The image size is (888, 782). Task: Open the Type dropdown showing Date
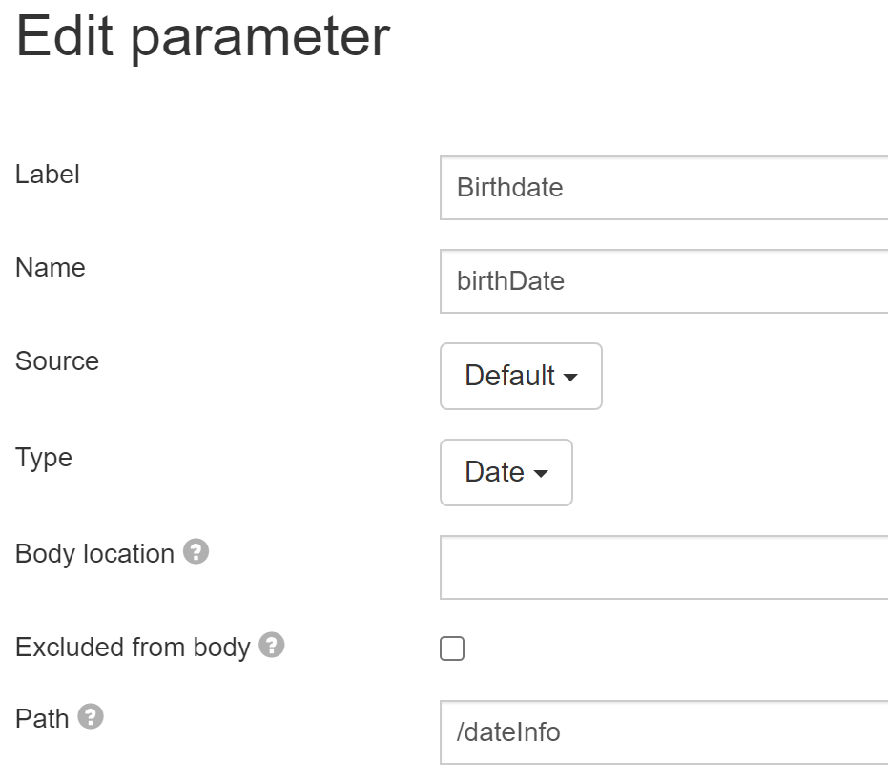(506, 472)
